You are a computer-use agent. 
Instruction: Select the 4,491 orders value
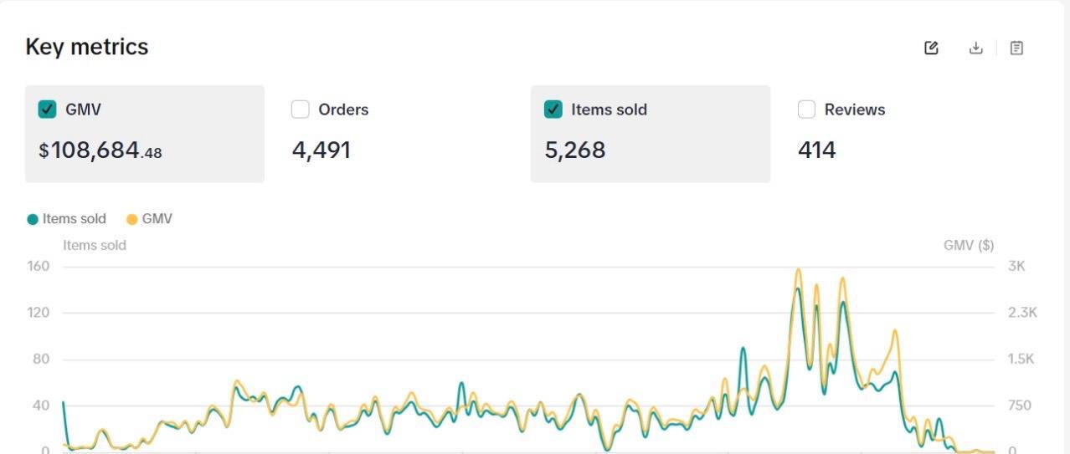[322, 150]
